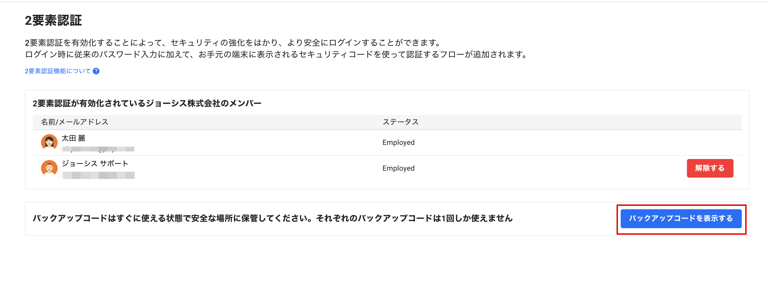
Task: Open the 2要素認証機能について help link
Action: pyautogui.click(x=57, y=71)
